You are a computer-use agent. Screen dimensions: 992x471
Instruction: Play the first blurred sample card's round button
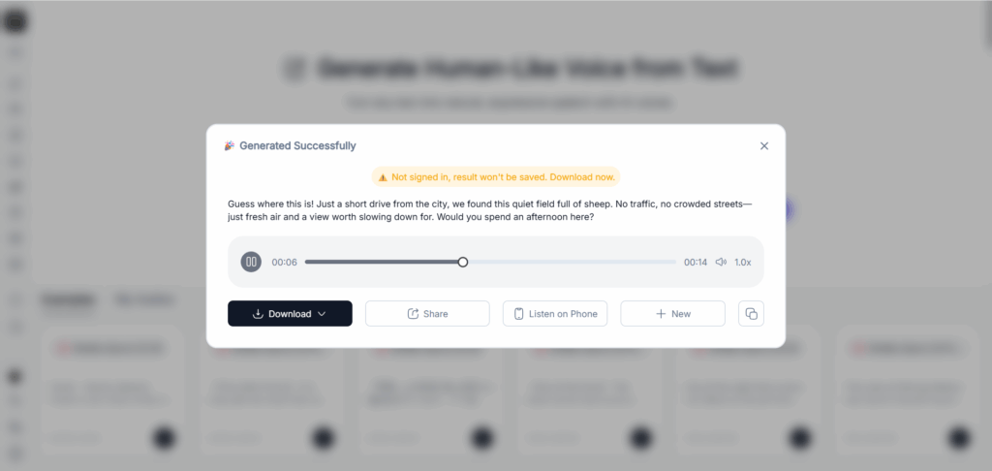click(x=164, y=437)
